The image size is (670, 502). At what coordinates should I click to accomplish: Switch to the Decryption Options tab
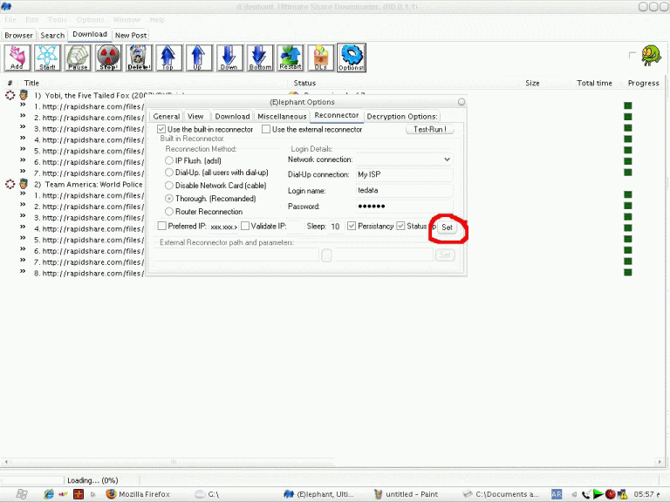tap(401, 116)
